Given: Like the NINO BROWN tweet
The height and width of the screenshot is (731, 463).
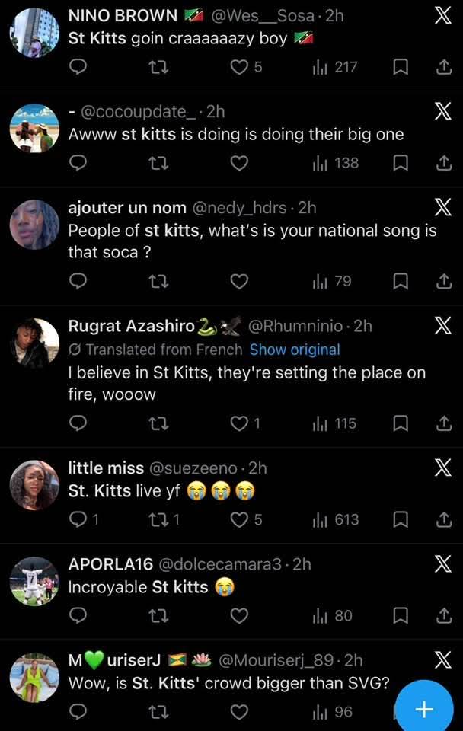Looking at the screenshot, I should coord(239,67).
